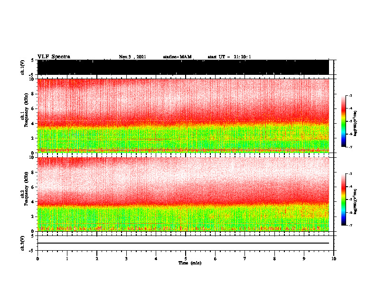The image size is (376, 290).
Task: Click the "5" tick on the ch.3(V) axis
Action: [x=32, y=236]
